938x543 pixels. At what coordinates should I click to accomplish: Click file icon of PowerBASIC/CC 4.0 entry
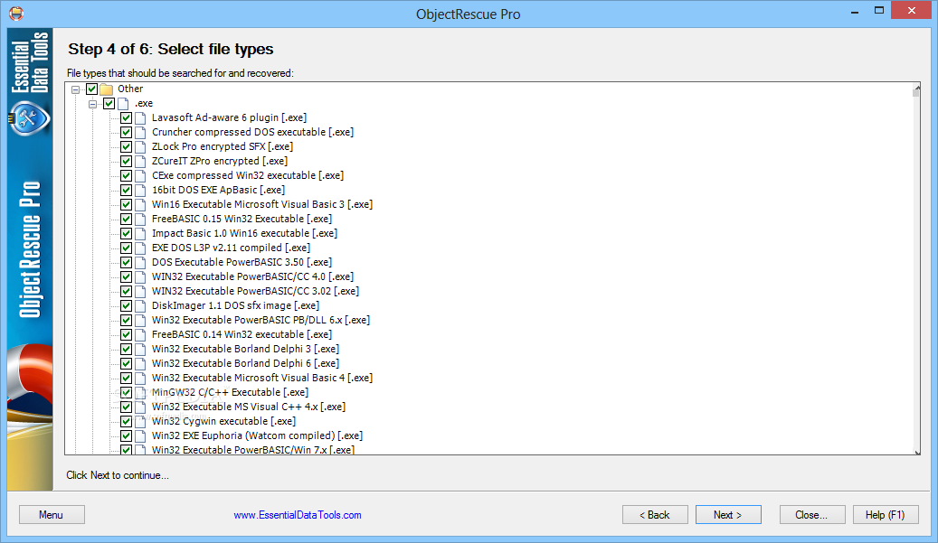point(140,276)
